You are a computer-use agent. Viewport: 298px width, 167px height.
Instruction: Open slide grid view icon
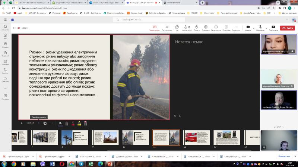[45, 123]
